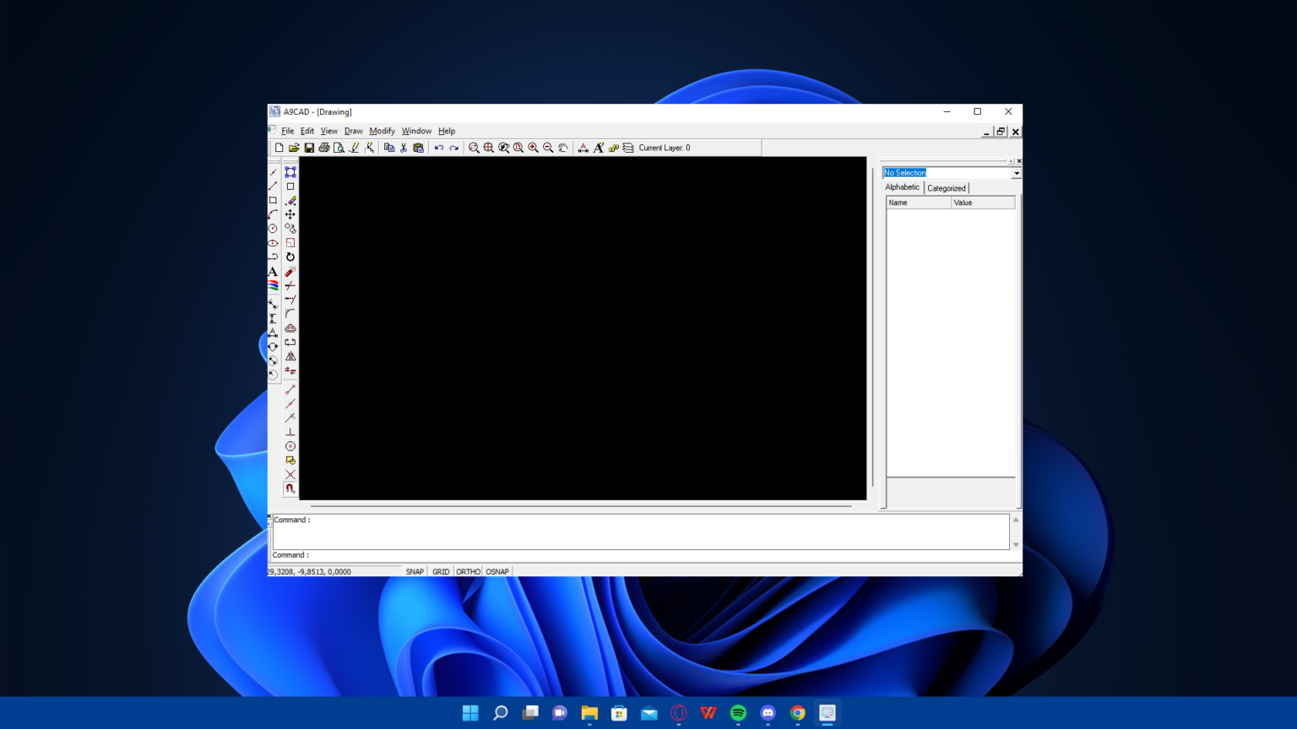Image resolution: width=1297 pixels, height=729 pixels.
Task: Click the Mirror tool icon
Action: point(290,357)
